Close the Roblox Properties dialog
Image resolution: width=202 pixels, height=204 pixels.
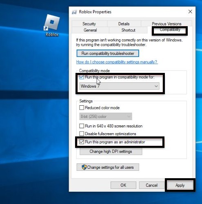190,11
